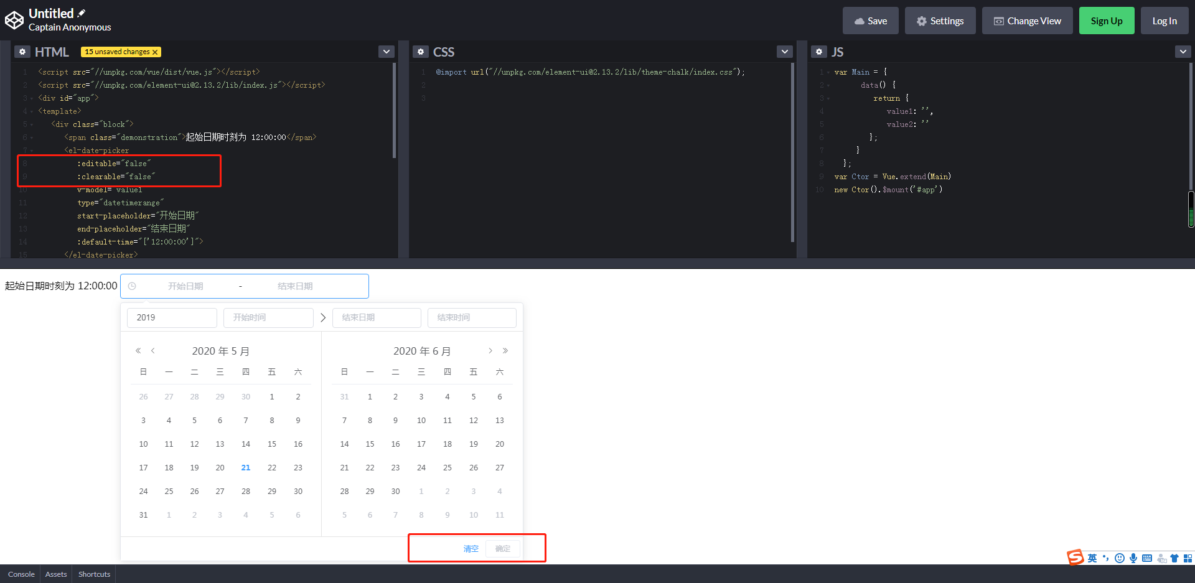Expand the JS panel dropdown chevron

click(1183, 52)
